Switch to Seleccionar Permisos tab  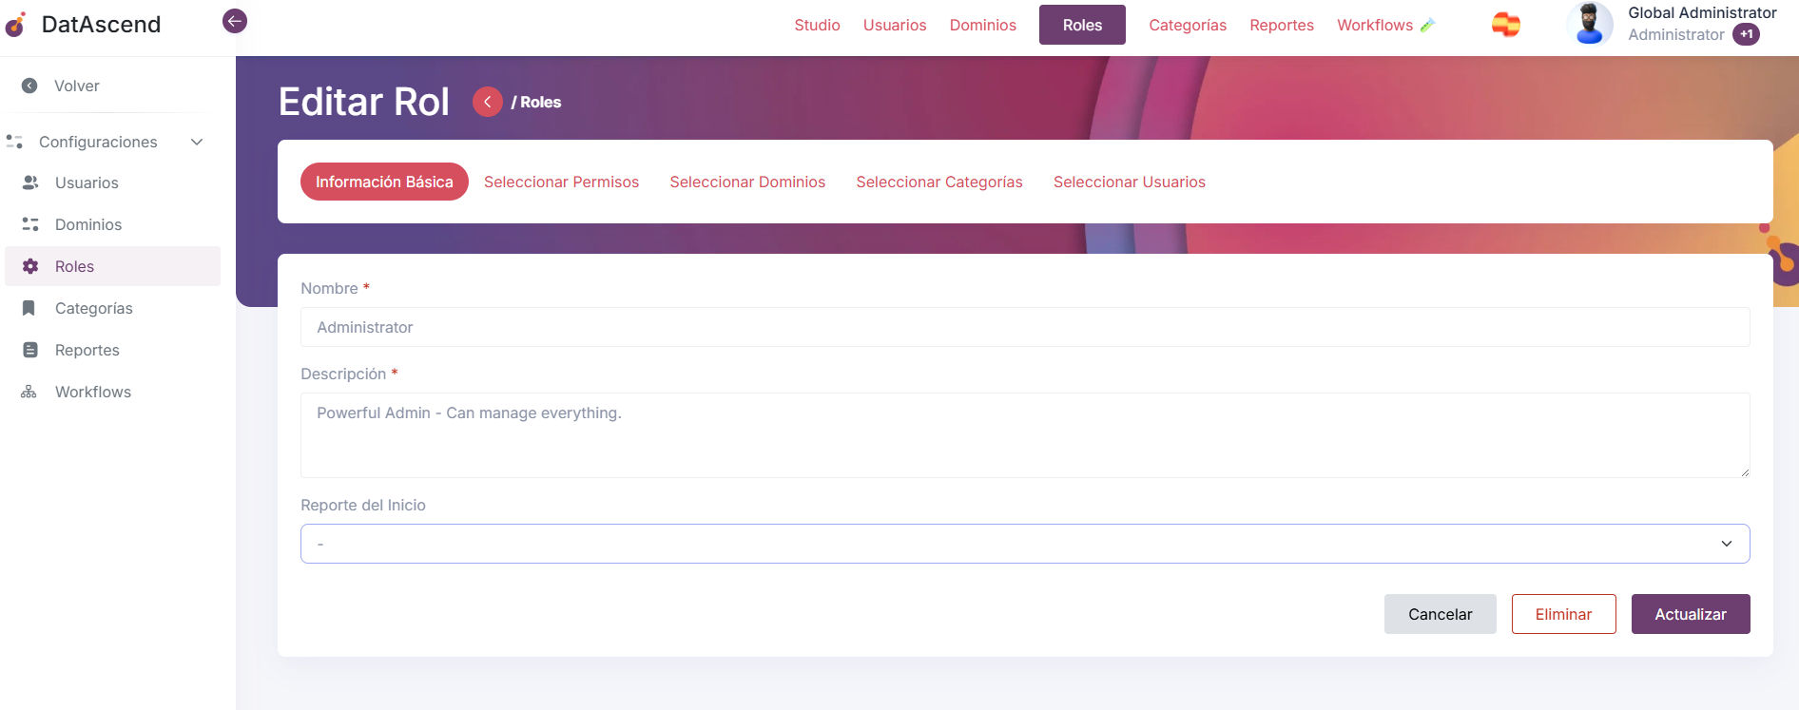561,182
